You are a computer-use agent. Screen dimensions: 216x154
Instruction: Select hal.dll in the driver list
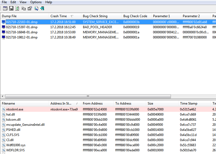[x=11, y=114]
